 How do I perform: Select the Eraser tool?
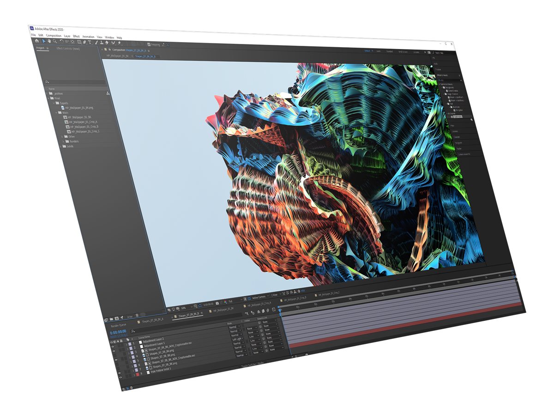pyautogui.click(x=107, y=43)
